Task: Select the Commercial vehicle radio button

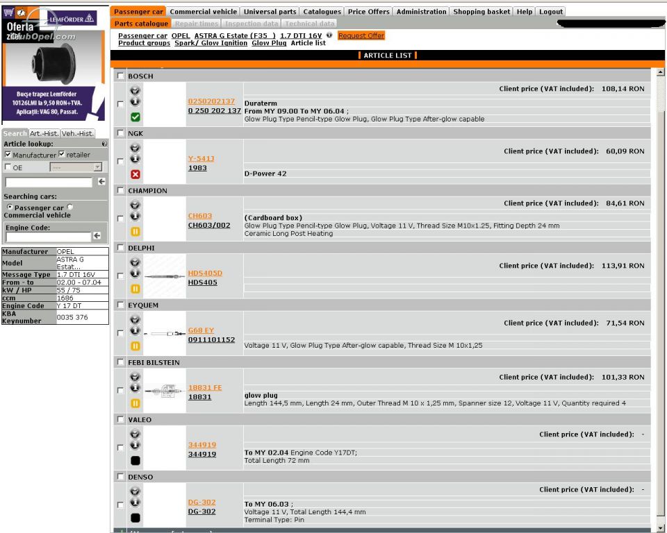Action: pyautogui.click(x=69, y=207)
